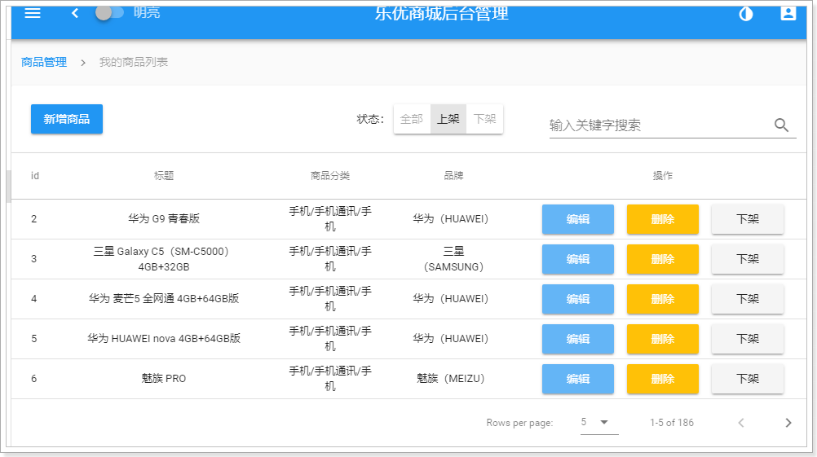
Task: Open the hamburger navigation menu
Action: coord(33,14)
